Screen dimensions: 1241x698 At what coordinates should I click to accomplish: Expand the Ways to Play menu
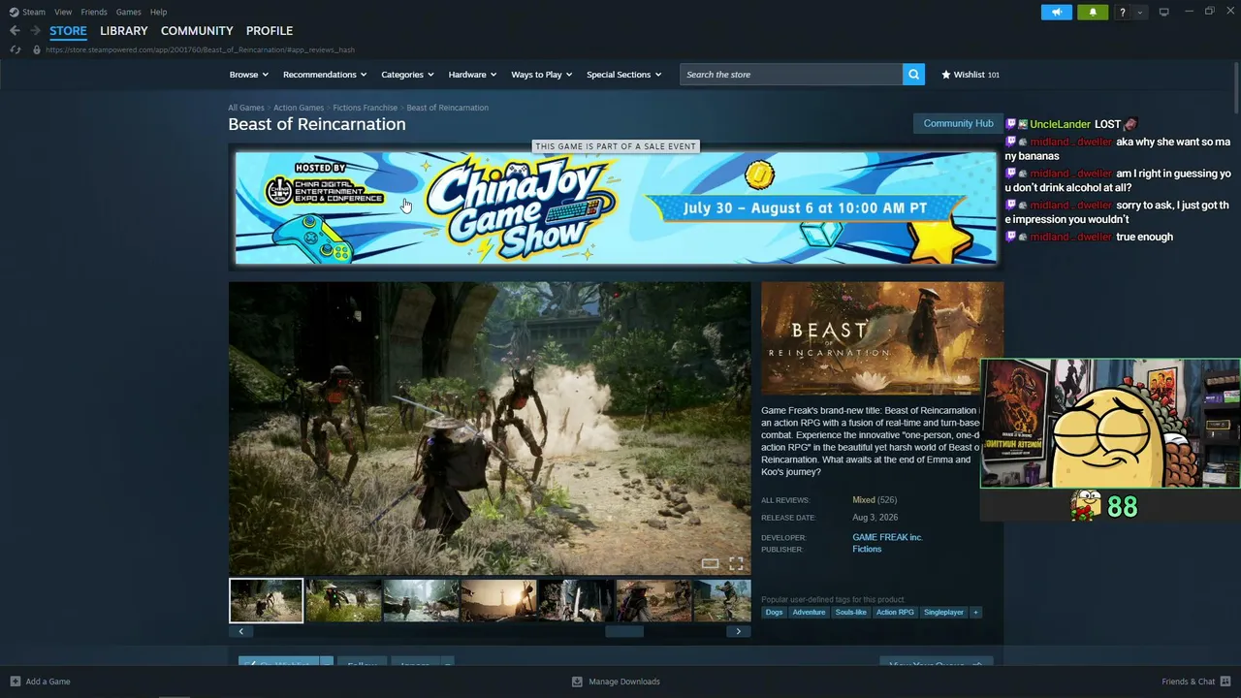coord(542,75)
